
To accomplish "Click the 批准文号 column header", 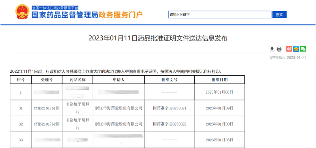I will 169,80.
